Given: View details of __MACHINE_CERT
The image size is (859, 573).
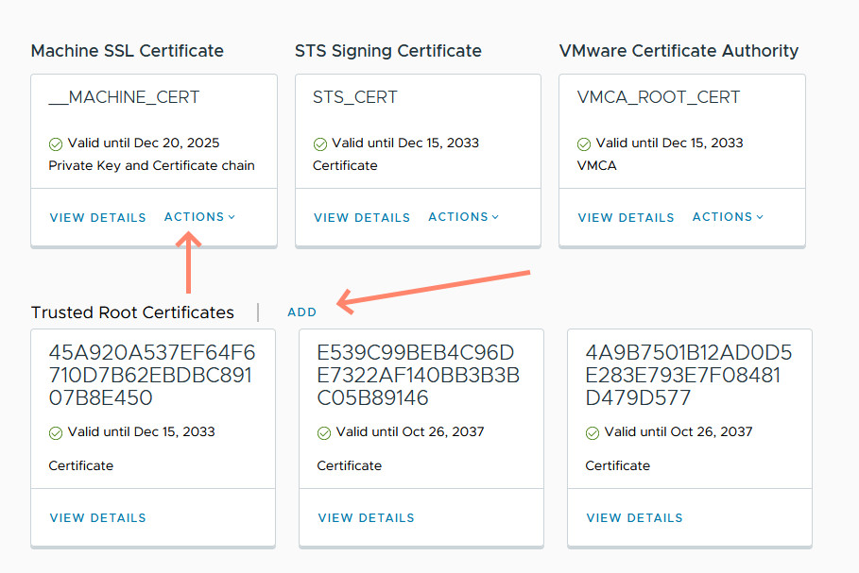Looking at the screenshot, I should click(x=98, y=218).
